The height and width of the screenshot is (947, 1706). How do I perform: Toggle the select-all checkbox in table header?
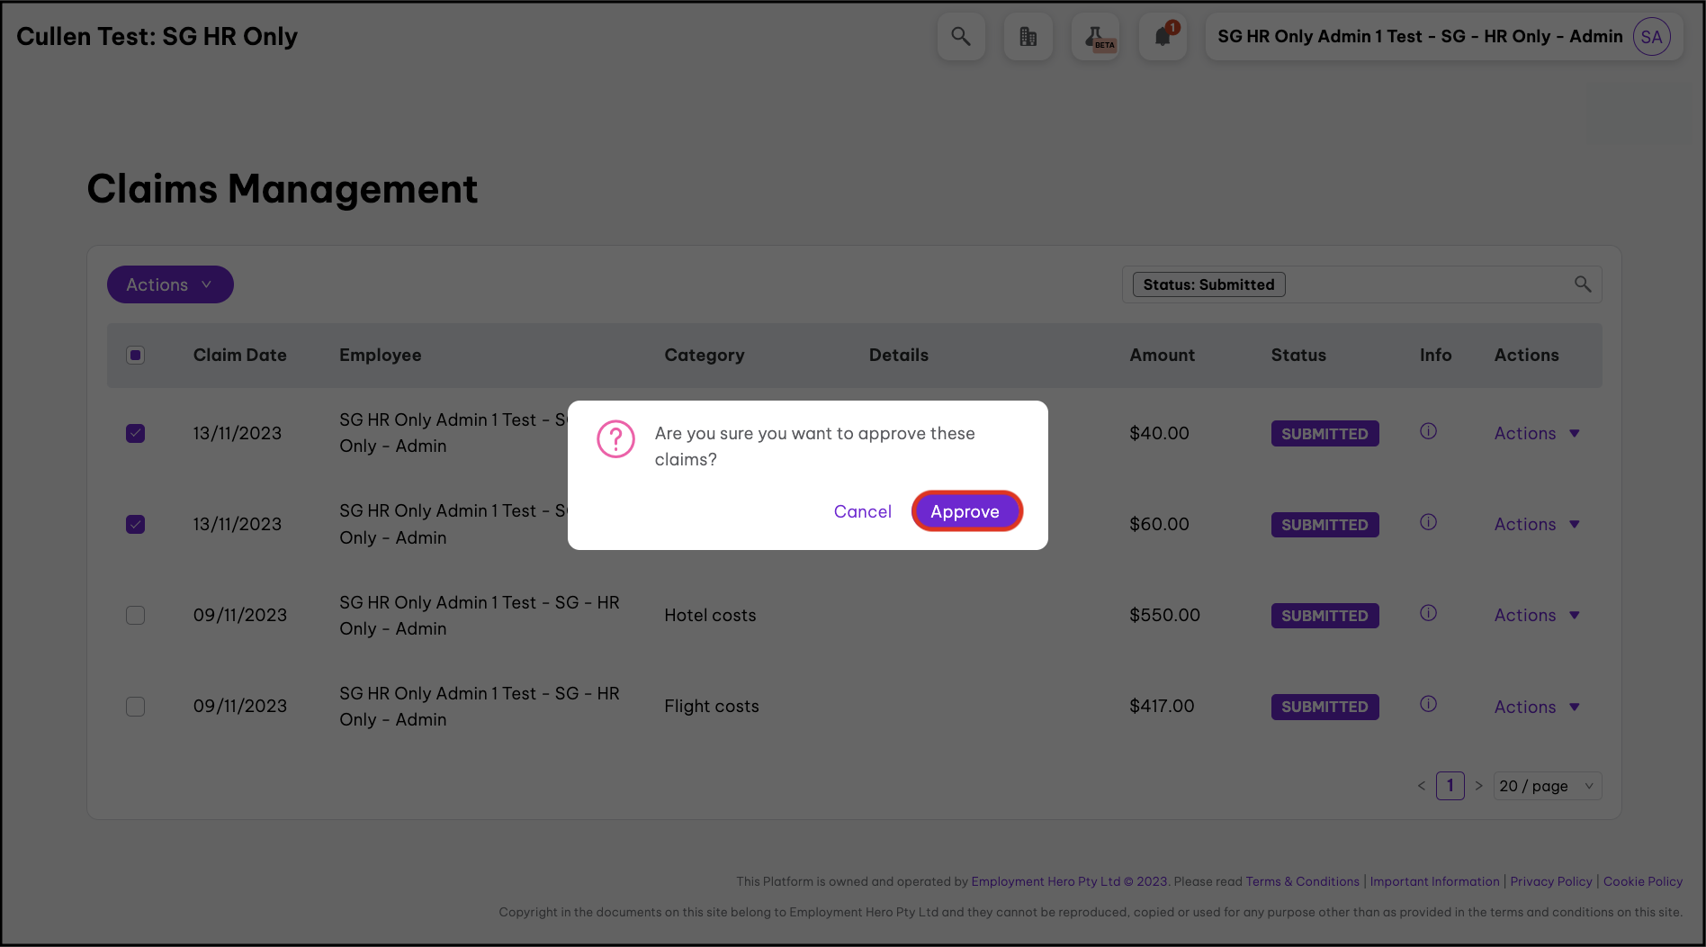[x=136, y=355]
